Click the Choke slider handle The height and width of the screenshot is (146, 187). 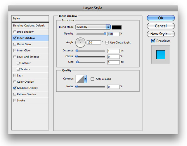coord(77,56)
